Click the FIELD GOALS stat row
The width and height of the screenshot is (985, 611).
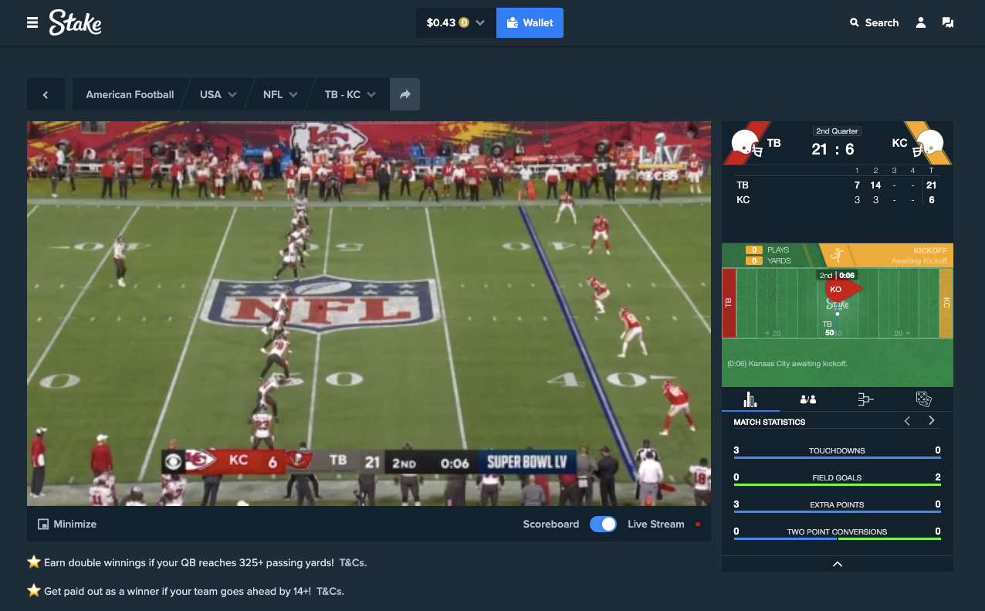click(838, 479)
